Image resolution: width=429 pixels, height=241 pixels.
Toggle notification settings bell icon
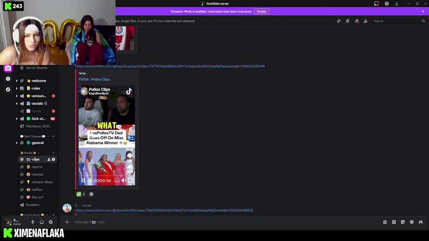[x=348, y=21]
